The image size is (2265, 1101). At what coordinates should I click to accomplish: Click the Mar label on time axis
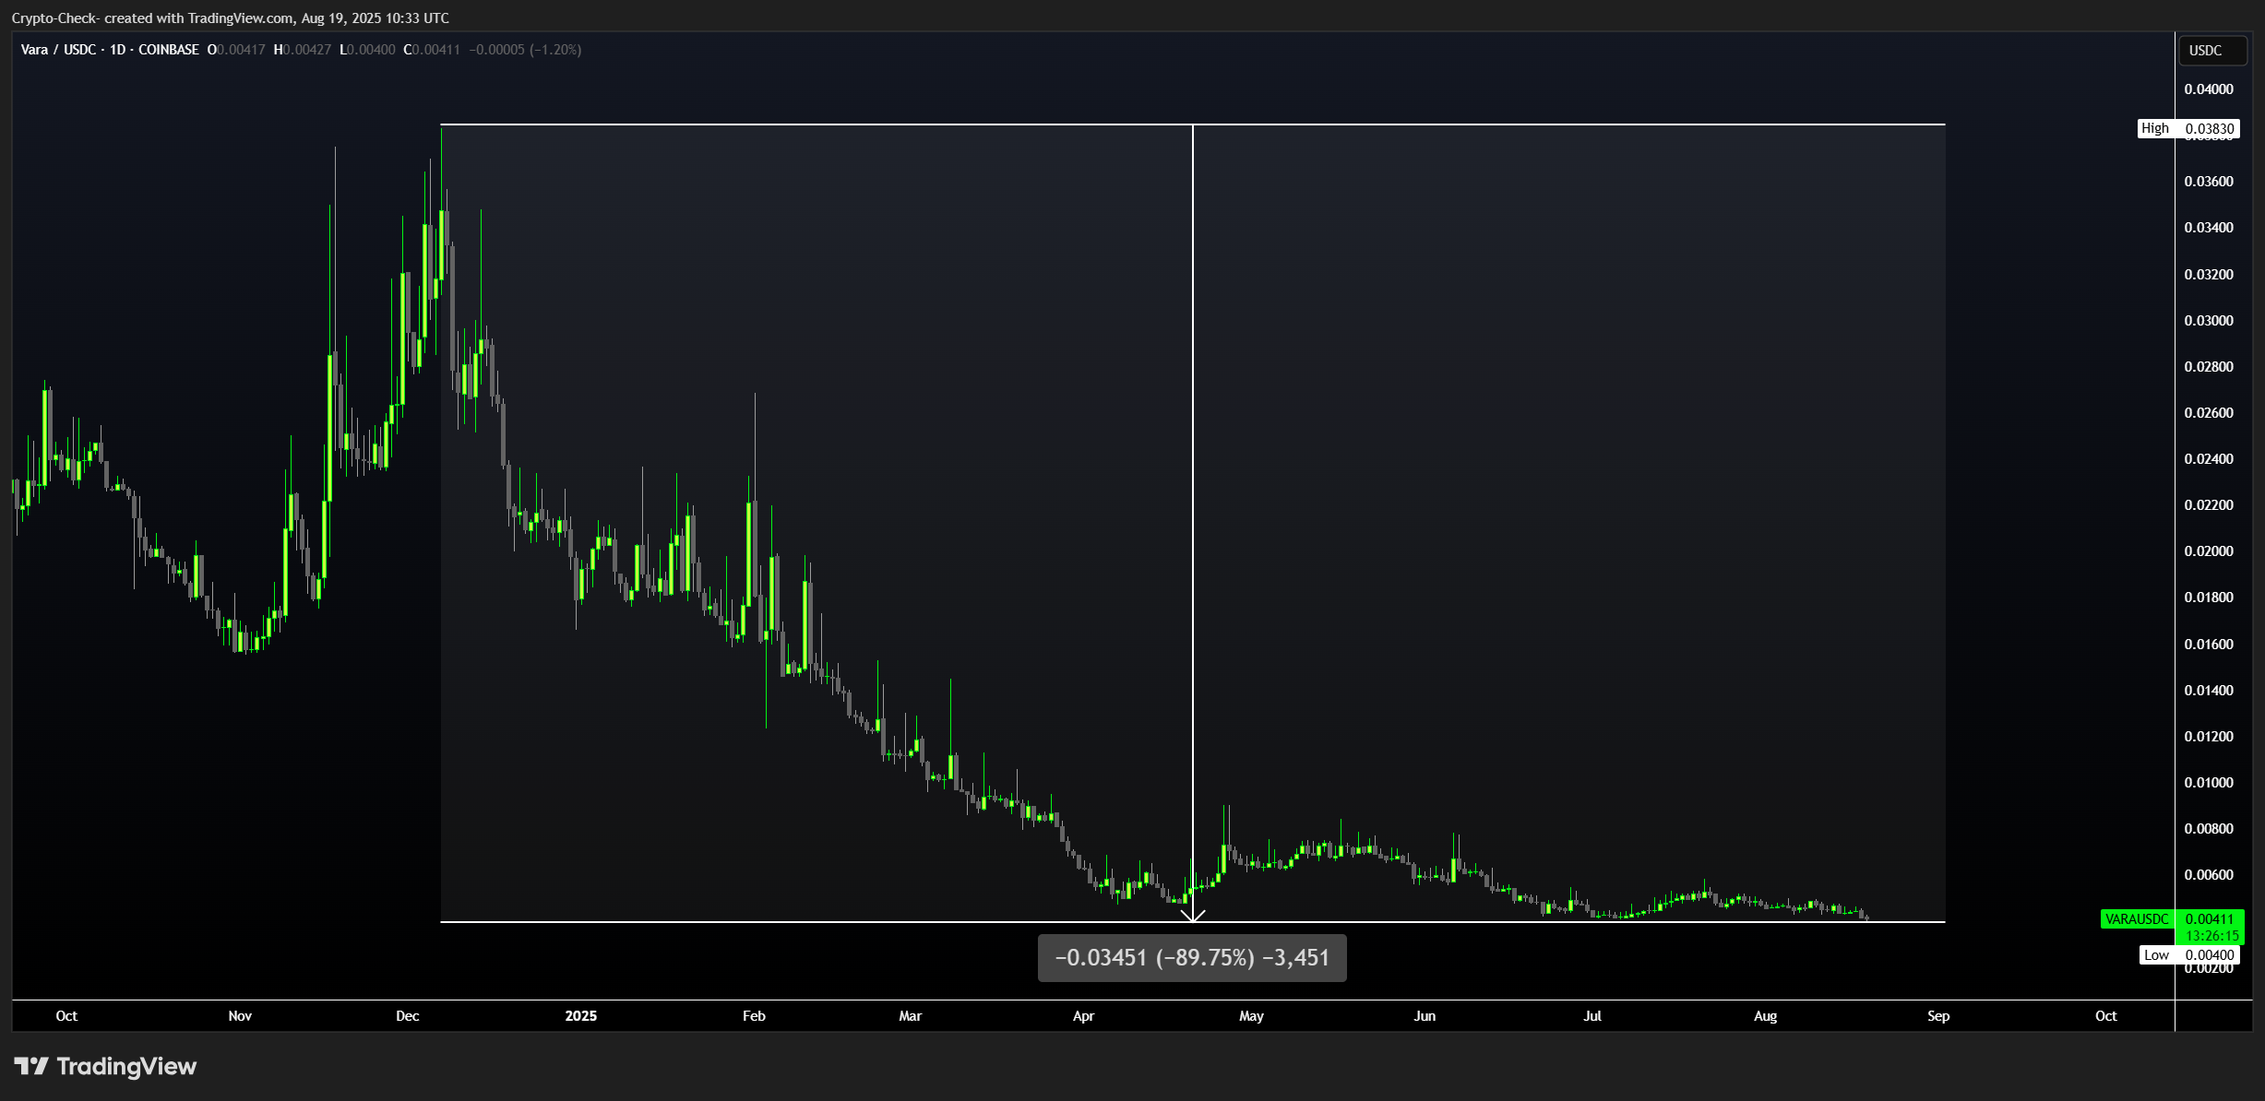pos(911,1016)
